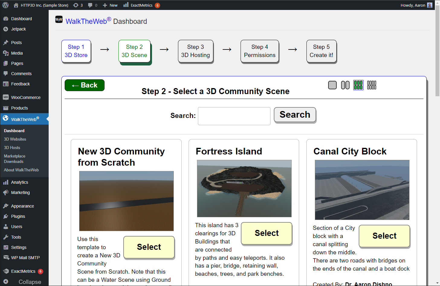Click the Fortress Island preview thumbnail
Screen dimensions: 440x286
pos(244,189)
